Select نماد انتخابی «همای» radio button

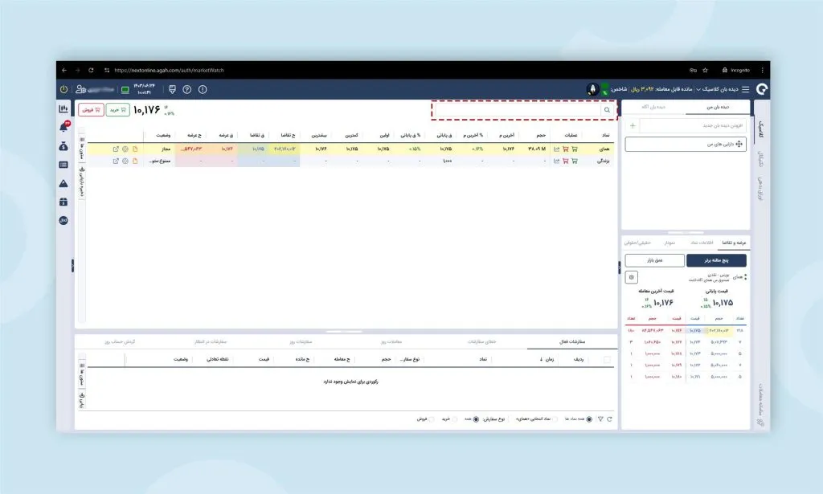557,418
